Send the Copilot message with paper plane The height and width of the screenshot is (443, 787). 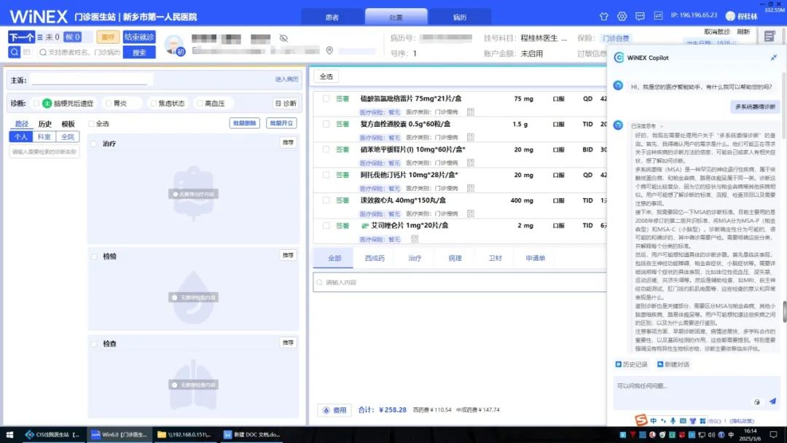click(x=772, y=401)
